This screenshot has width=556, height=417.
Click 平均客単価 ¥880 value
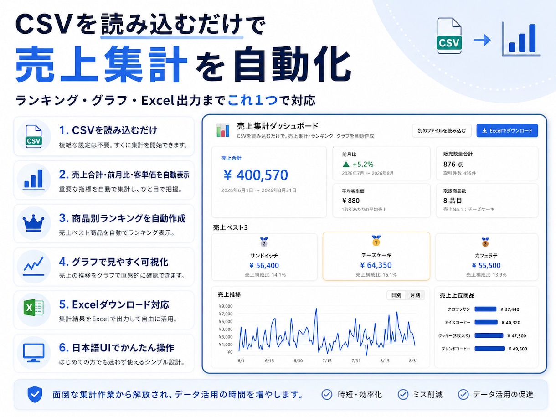(x=350, y=201)
